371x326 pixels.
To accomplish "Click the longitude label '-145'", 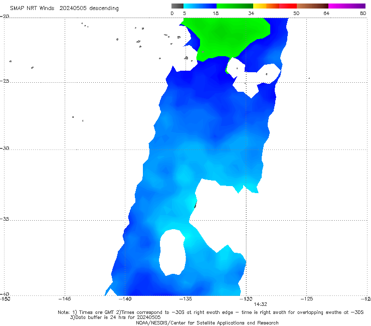I will 65,299.
